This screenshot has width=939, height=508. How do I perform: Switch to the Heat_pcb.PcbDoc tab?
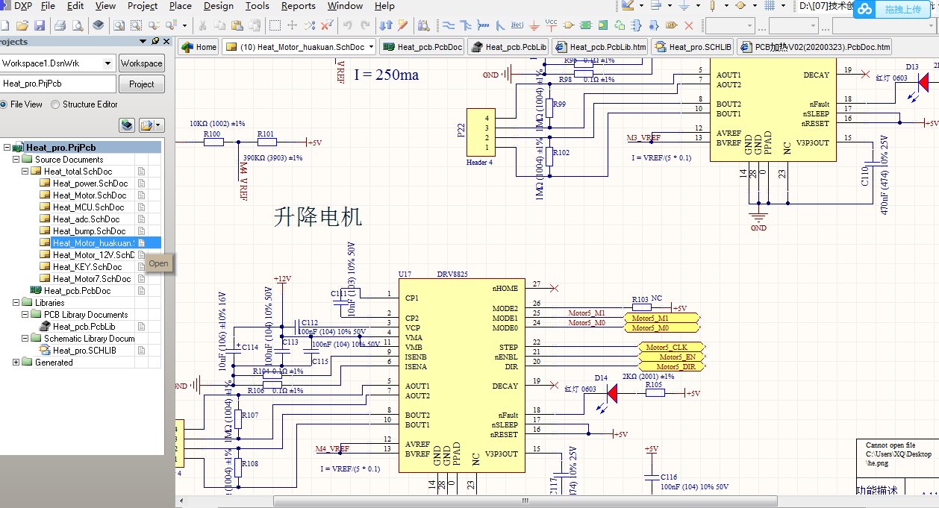coord(422,46)
